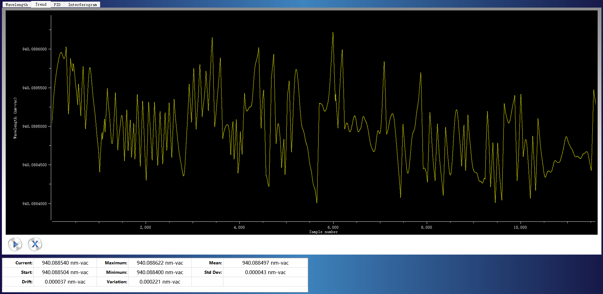Click the 10,000 x-axis tick label
Viewport: 603px width, 294px height.
coord(520,227)
